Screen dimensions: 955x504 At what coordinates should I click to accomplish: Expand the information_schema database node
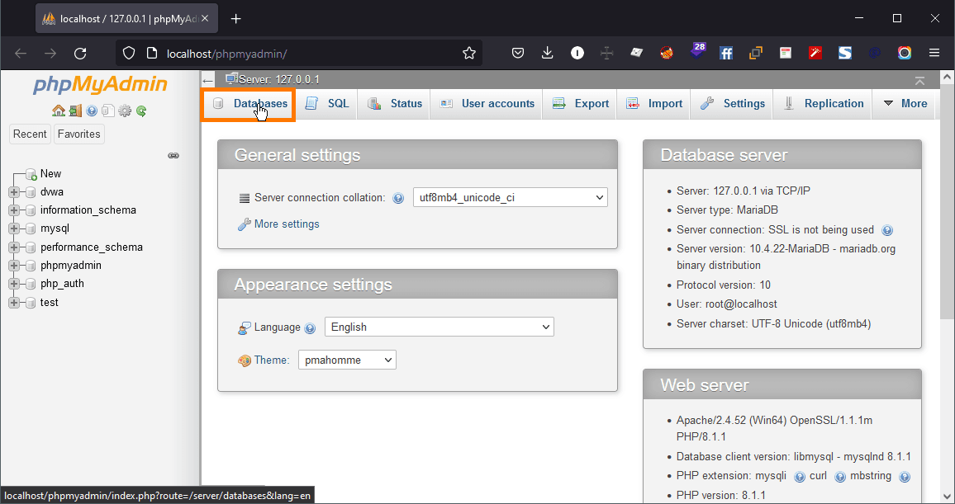pos(13,210)
